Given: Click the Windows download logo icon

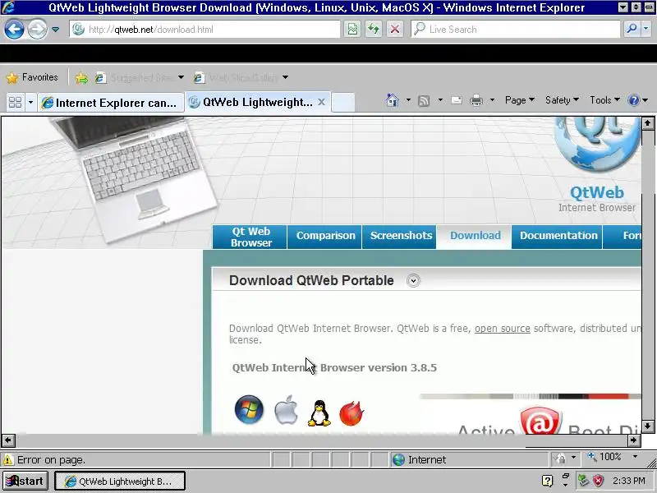Looking at the screenshot, I should (249, 409).
